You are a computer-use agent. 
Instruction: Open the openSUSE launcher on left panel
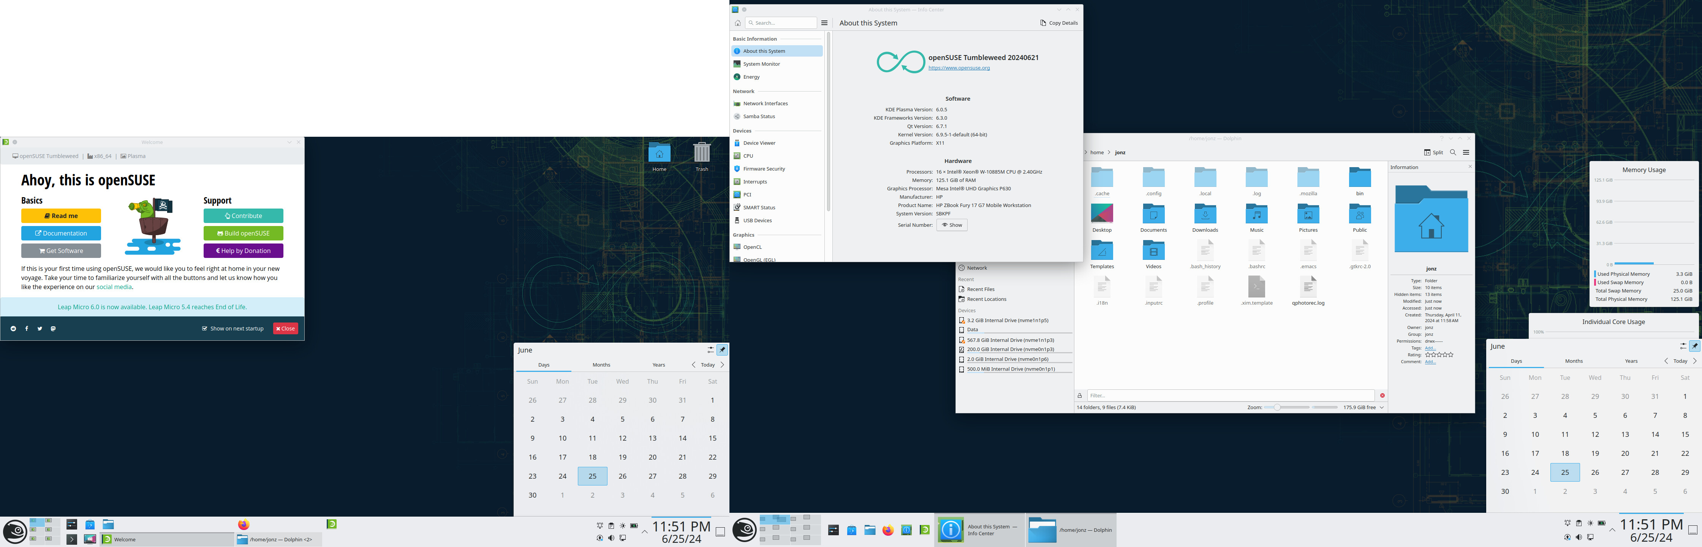[x=14, y=531]
